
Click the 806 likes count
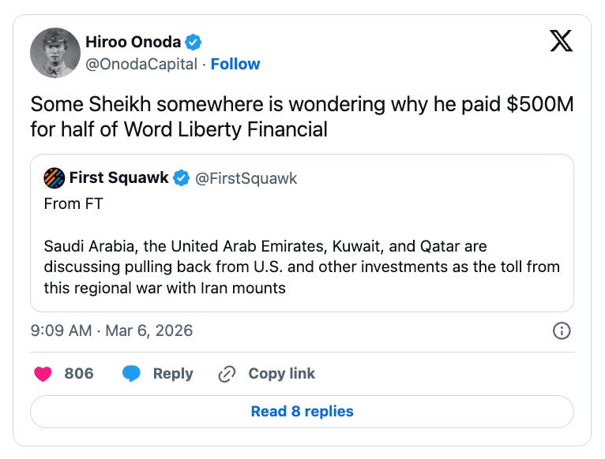point(79,374)
